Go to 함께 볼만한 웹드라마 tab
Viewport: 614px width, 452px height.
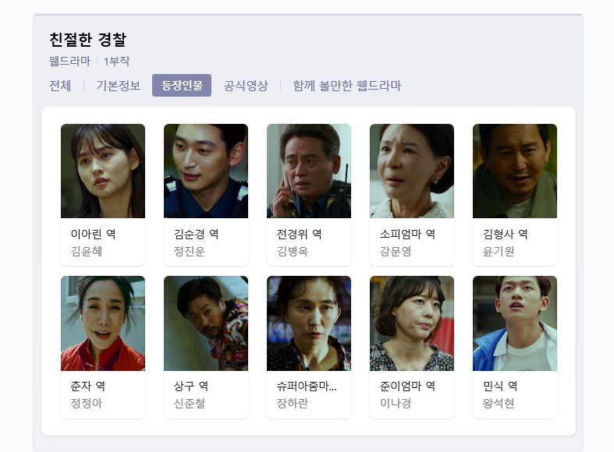click(x=347, y=85)
